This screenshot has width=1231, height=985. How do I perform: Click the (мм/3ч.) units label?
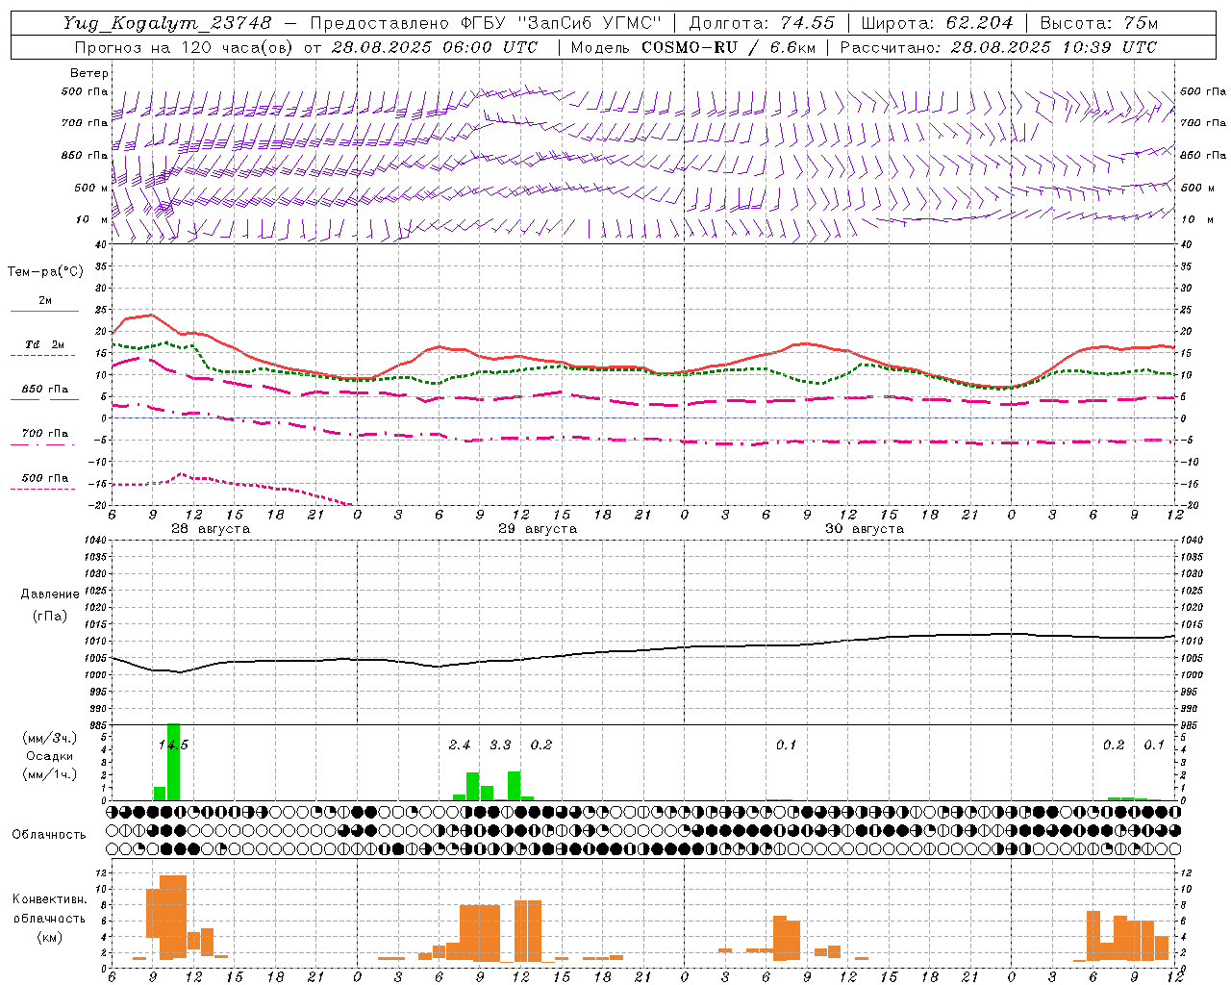[50, 738]
